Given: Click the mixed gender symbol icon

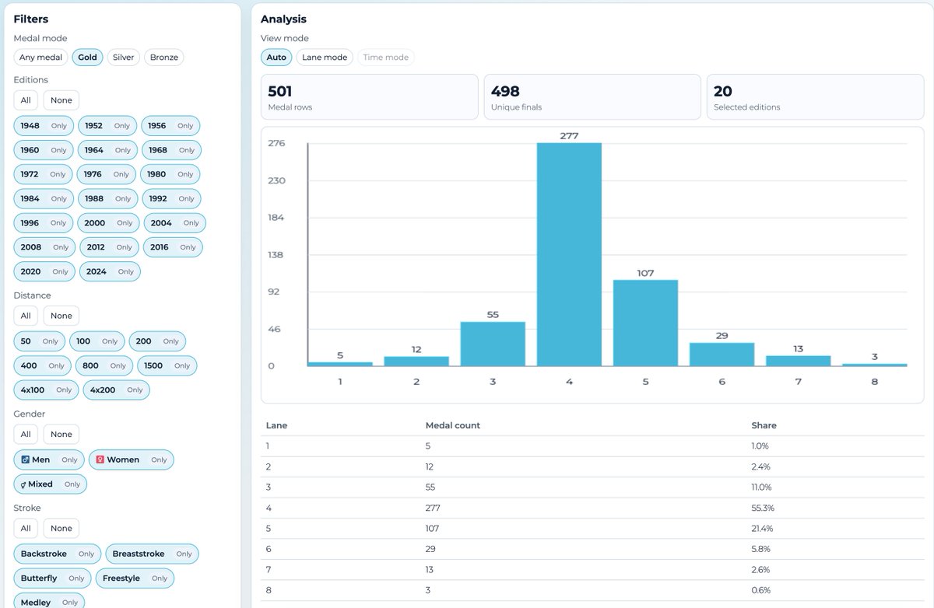Looking at the screenshot, I should coord(23,484).
